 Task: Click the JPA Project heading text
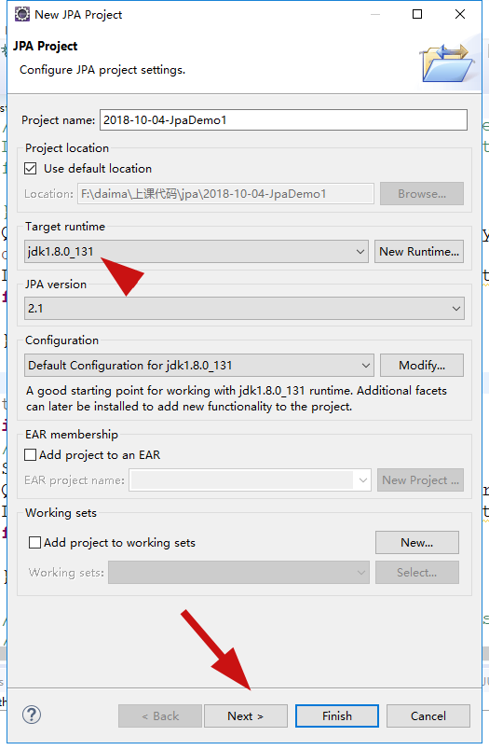(46, 47)
